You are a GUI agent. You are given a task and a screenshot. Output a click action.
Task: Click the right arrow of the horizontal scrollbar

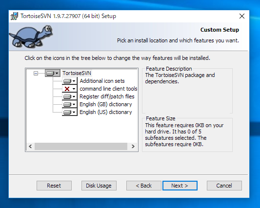[133, 147]
